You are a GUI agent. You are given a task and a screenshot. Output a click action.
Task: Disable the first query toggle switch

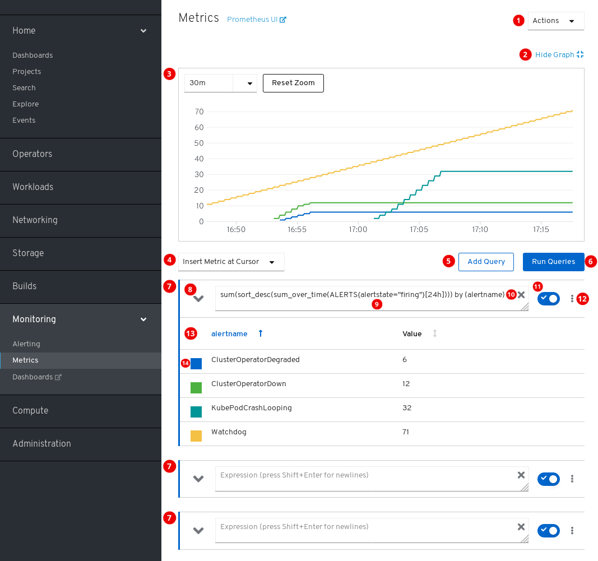click(x=548, y=299)
